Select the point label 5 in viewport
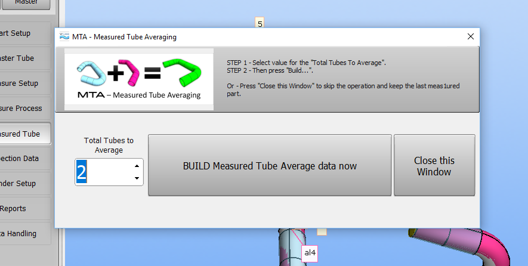This screenshot has height=266, width=528. (260, 24)
